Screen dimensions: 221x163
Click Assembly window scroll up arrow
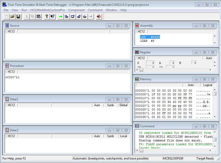pos(215,36)
